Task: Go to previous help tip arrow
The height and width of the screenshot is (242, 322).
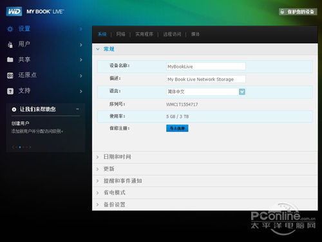Action: 13,147
